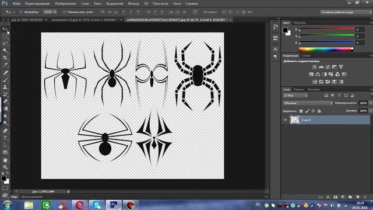Open the Фильтр menu

pos(133,3)
